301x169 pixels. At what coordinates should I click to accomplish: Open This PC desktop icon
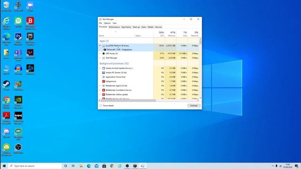coord(6,69)
